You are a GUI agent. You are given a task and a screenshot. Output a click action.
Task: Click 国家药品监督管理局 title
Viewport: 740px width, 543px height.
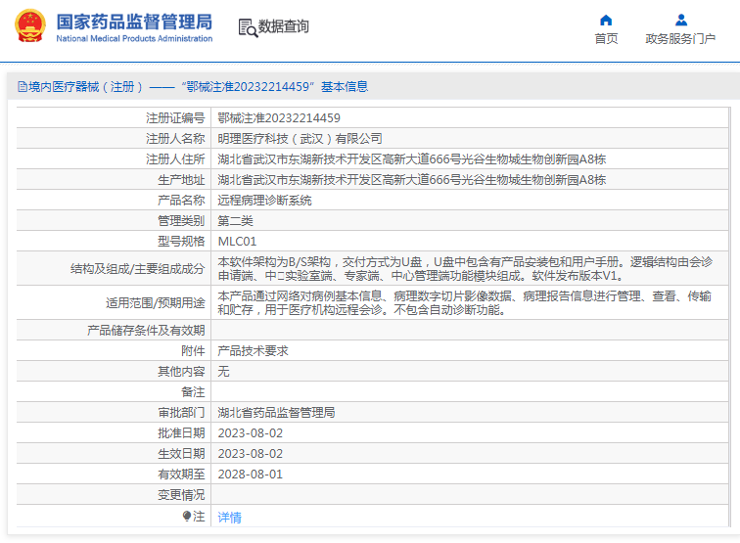point(134,22)
